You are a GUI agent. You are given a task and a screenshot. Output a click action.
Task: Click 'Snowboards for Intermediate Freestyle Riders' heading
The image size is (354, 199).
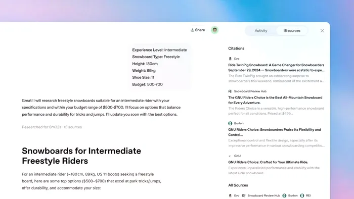pos(81,156)
